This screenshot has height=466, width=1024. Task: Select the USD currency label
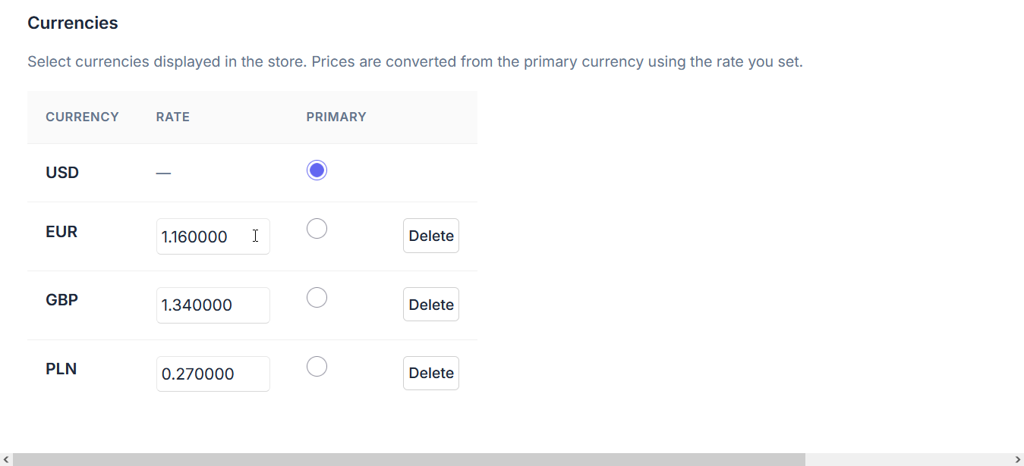pos(62,173)
